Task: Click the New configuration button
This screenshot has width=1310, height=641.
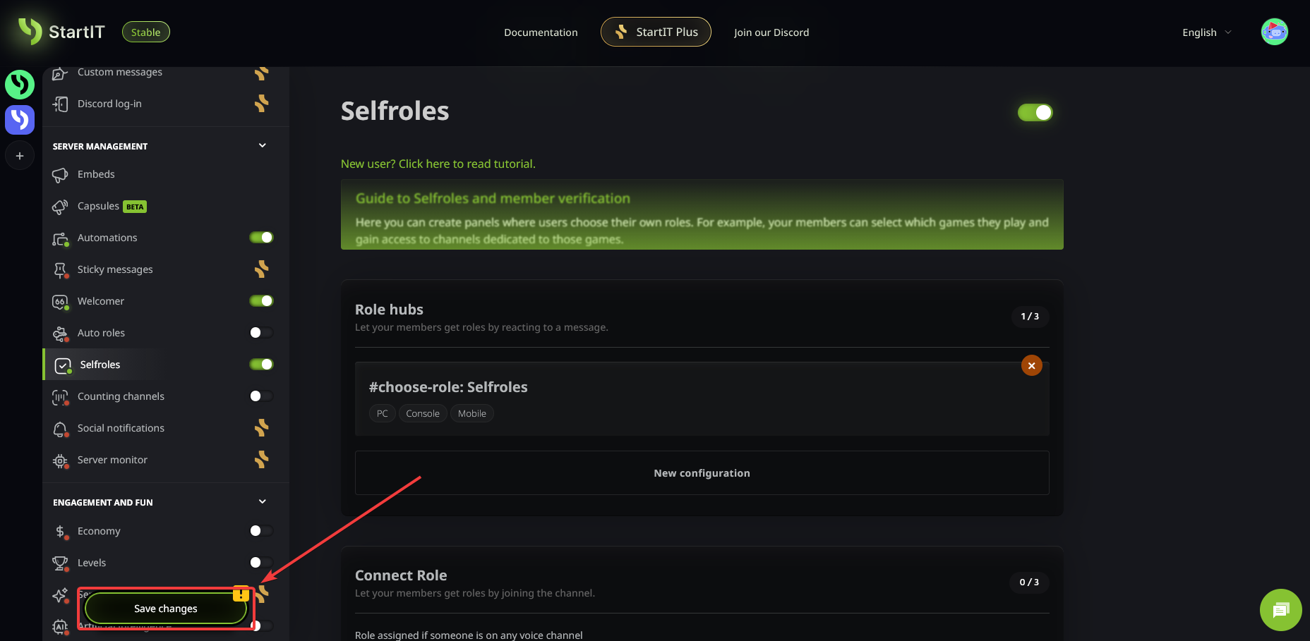Action: coord(702,473)
